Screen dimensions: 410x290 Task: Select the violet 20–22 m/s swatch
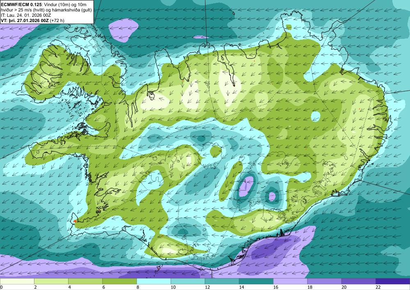tap(359, 281)
